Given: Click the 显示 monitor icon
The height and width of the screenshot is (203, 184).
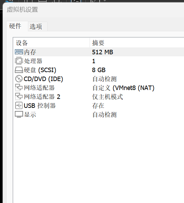Looking at the screenshot, I should (x=19, y=114).
